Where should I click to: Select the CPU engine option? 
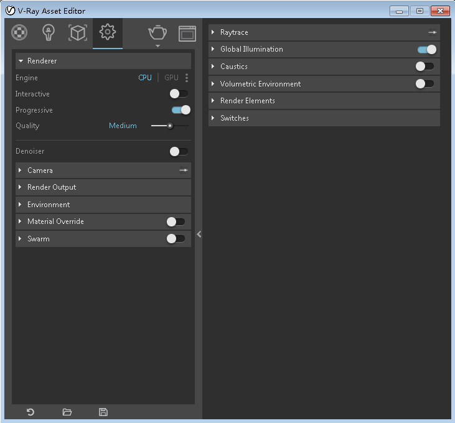145,78
